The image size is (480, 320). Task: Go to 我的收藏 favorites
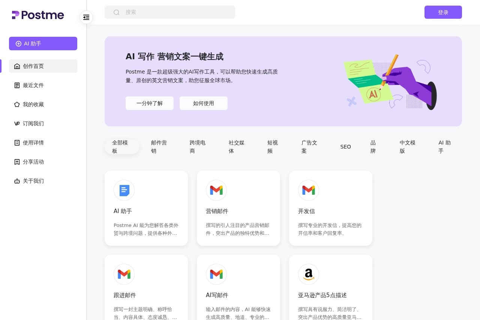pos(33,104)
